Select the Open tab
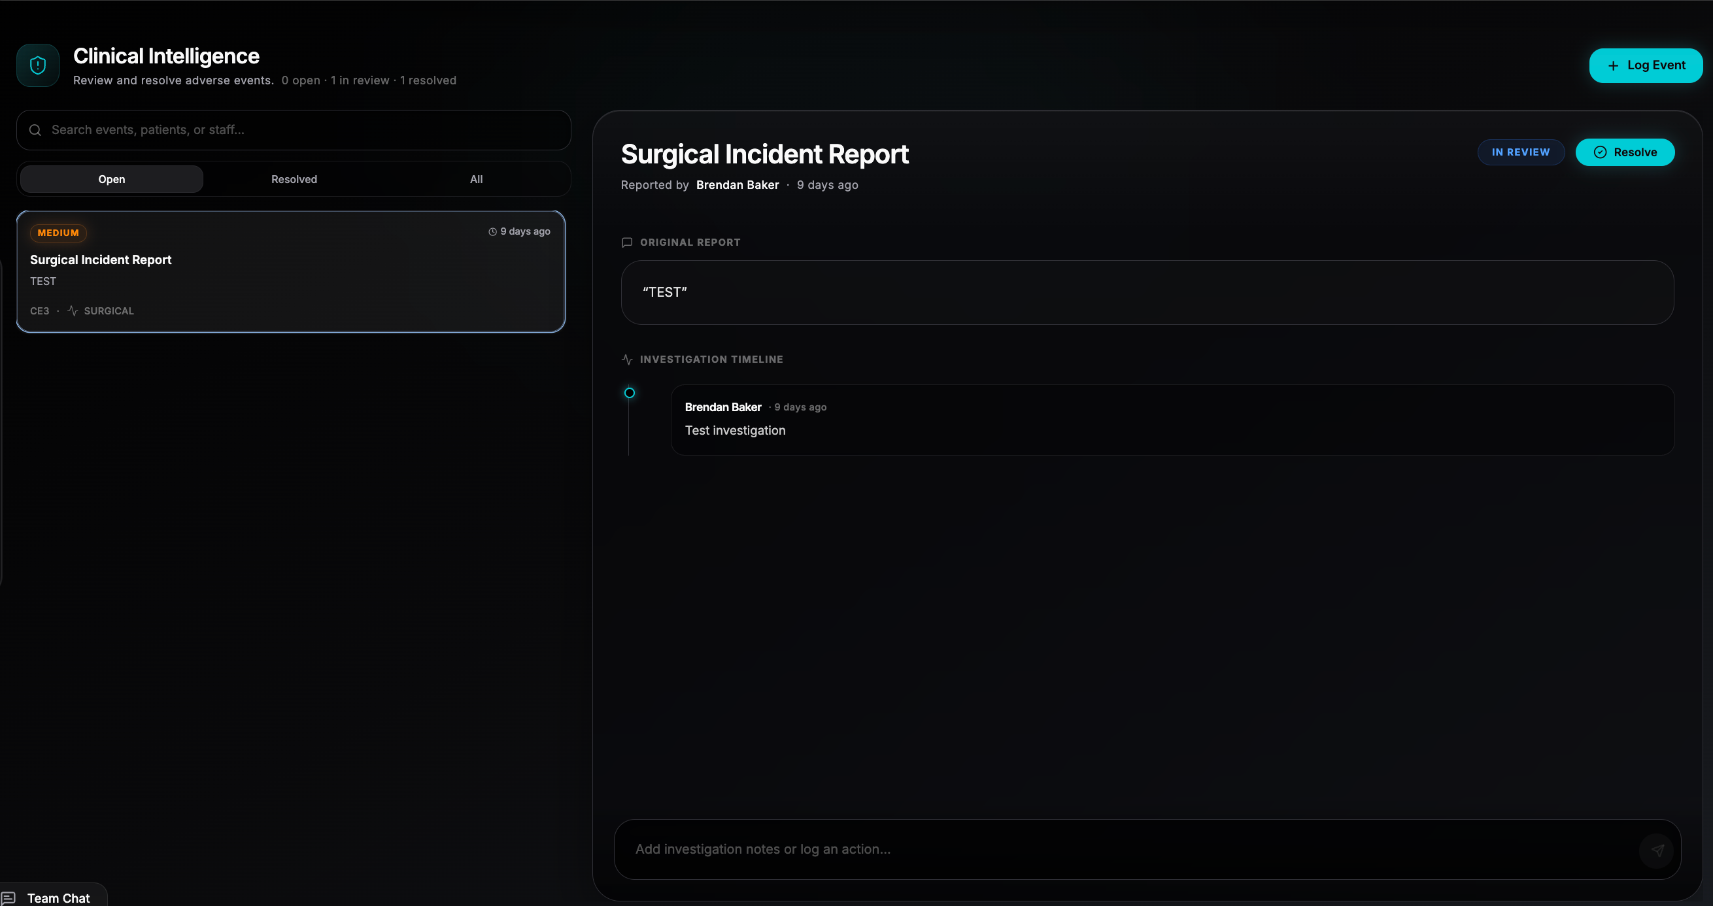This screenshot has width=1713, height=906. coord(112,179)
